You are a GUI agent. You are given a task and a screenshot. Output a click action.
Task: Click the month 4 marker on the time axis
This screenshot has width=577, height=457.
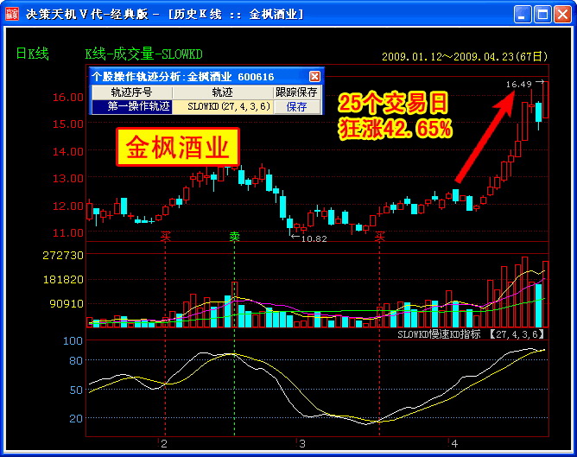click(454, 444)
